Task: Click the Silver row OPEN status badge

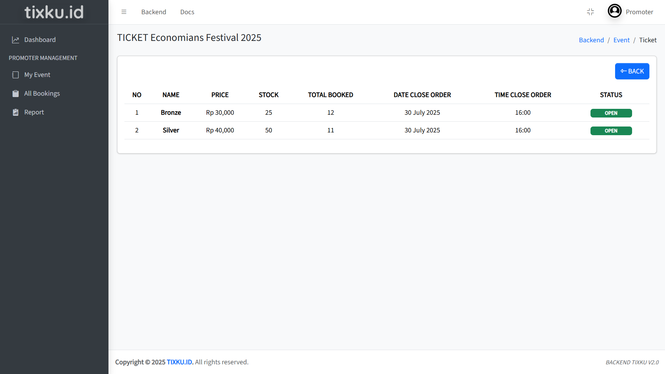Action: [611, 131]
